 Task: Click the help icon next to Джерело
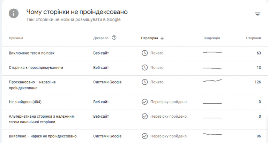pyautogui.click(x=114, y=37)
